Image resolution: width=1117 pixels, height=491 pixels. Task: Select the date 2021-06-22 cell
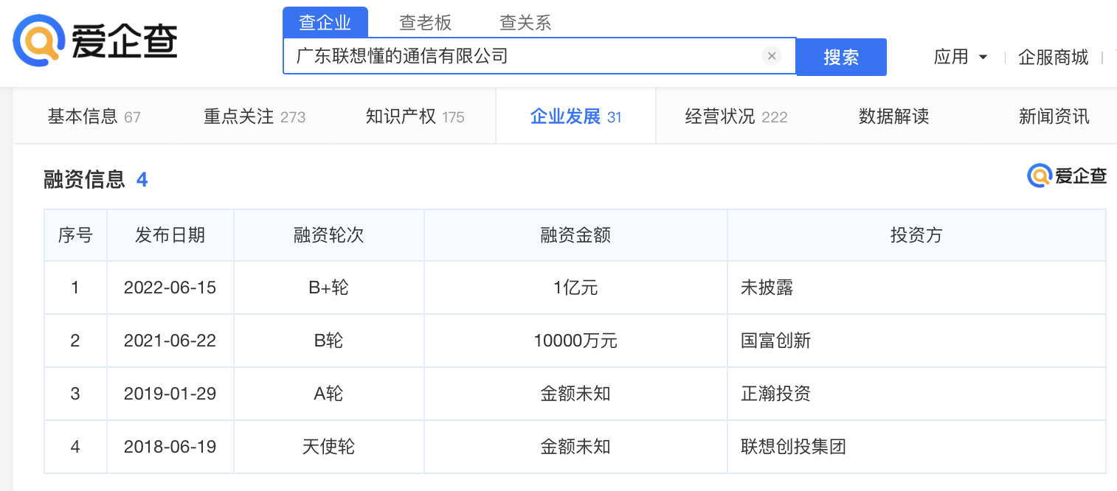(x=170, y=341)
